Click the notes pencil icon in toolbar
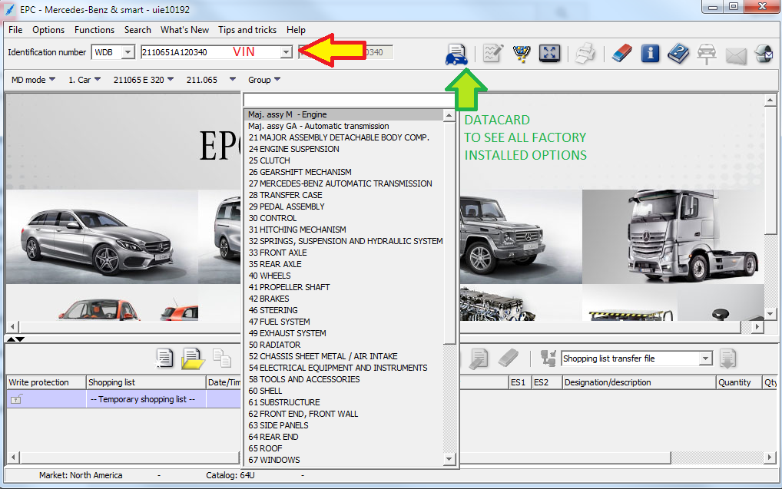This screenshot has width=782, height=489. [x=492, y=54]
